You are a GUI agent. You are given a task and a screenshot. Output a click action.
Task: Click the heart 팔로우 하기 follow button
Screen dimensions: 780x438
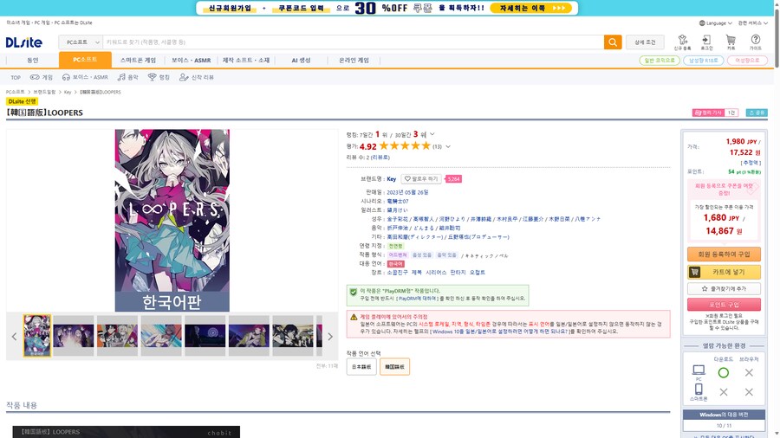[x=421, y=179]
